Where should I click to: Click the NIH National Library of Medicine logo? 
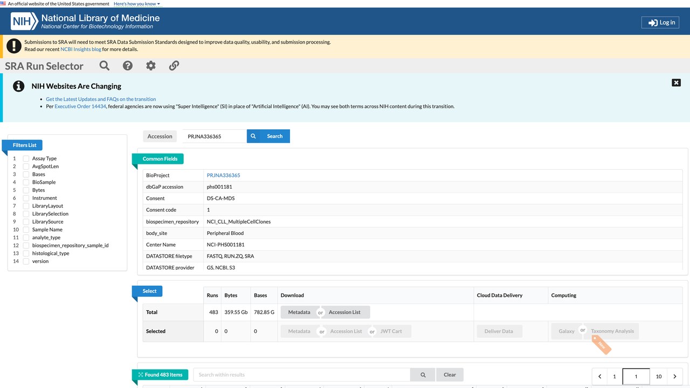coord(85,22)
